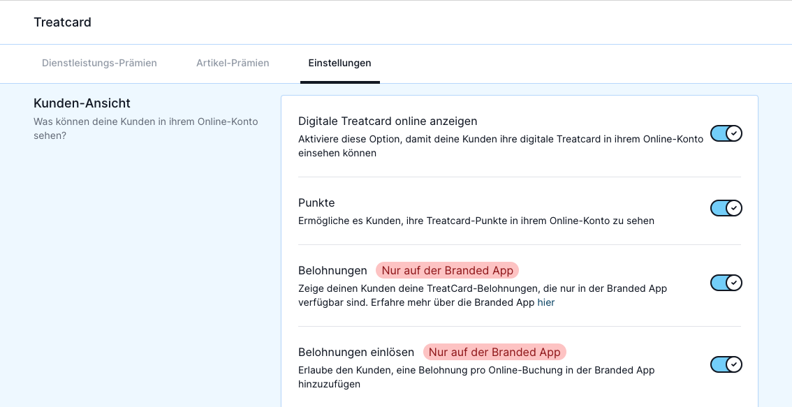Screen dimensions: 792x407
Task: Click the 'Ermögliche es Kunden' description text
Action: pyautogui.click(x=476, y=221)
